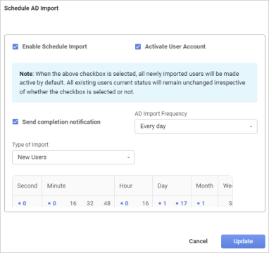Select day value 17
Image resolution: width=269 pixels, height=253 pixels.
182,203
